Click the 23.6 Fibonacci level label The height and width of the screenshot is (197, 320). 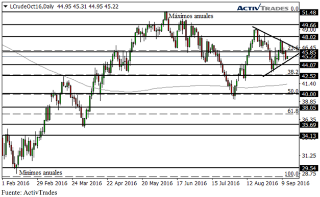tap(293, 48)
